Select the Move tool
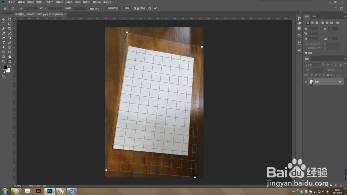347x195 pixels. [3, 19]
